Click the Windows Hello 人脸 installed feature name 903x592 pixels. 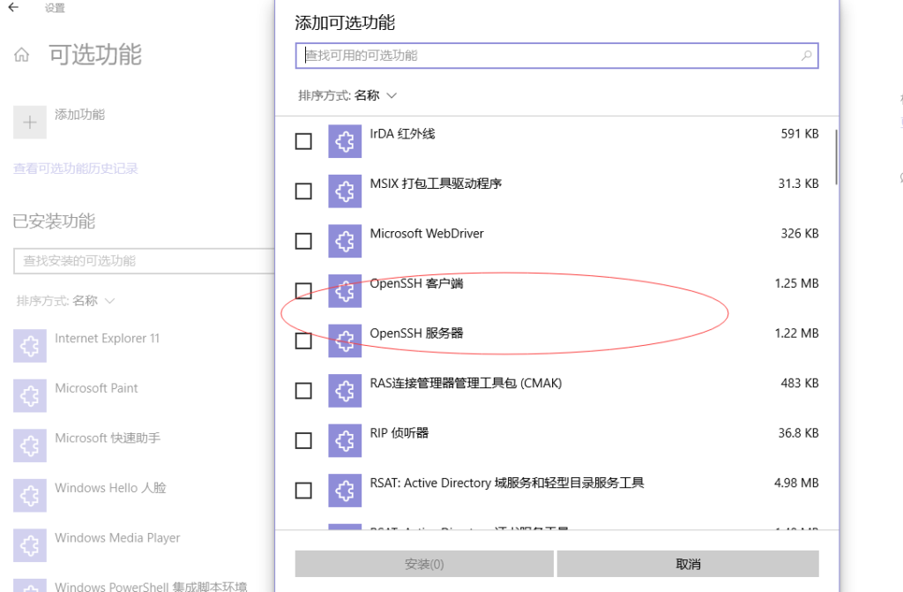[110, 488]
